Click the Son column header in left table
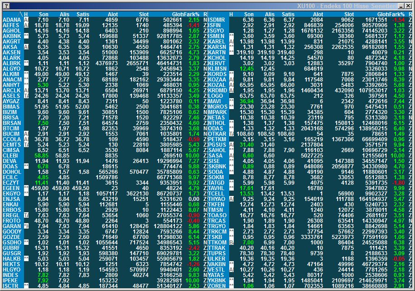The height and width of the screenshot is (291, 415). [x=43, y=14]
